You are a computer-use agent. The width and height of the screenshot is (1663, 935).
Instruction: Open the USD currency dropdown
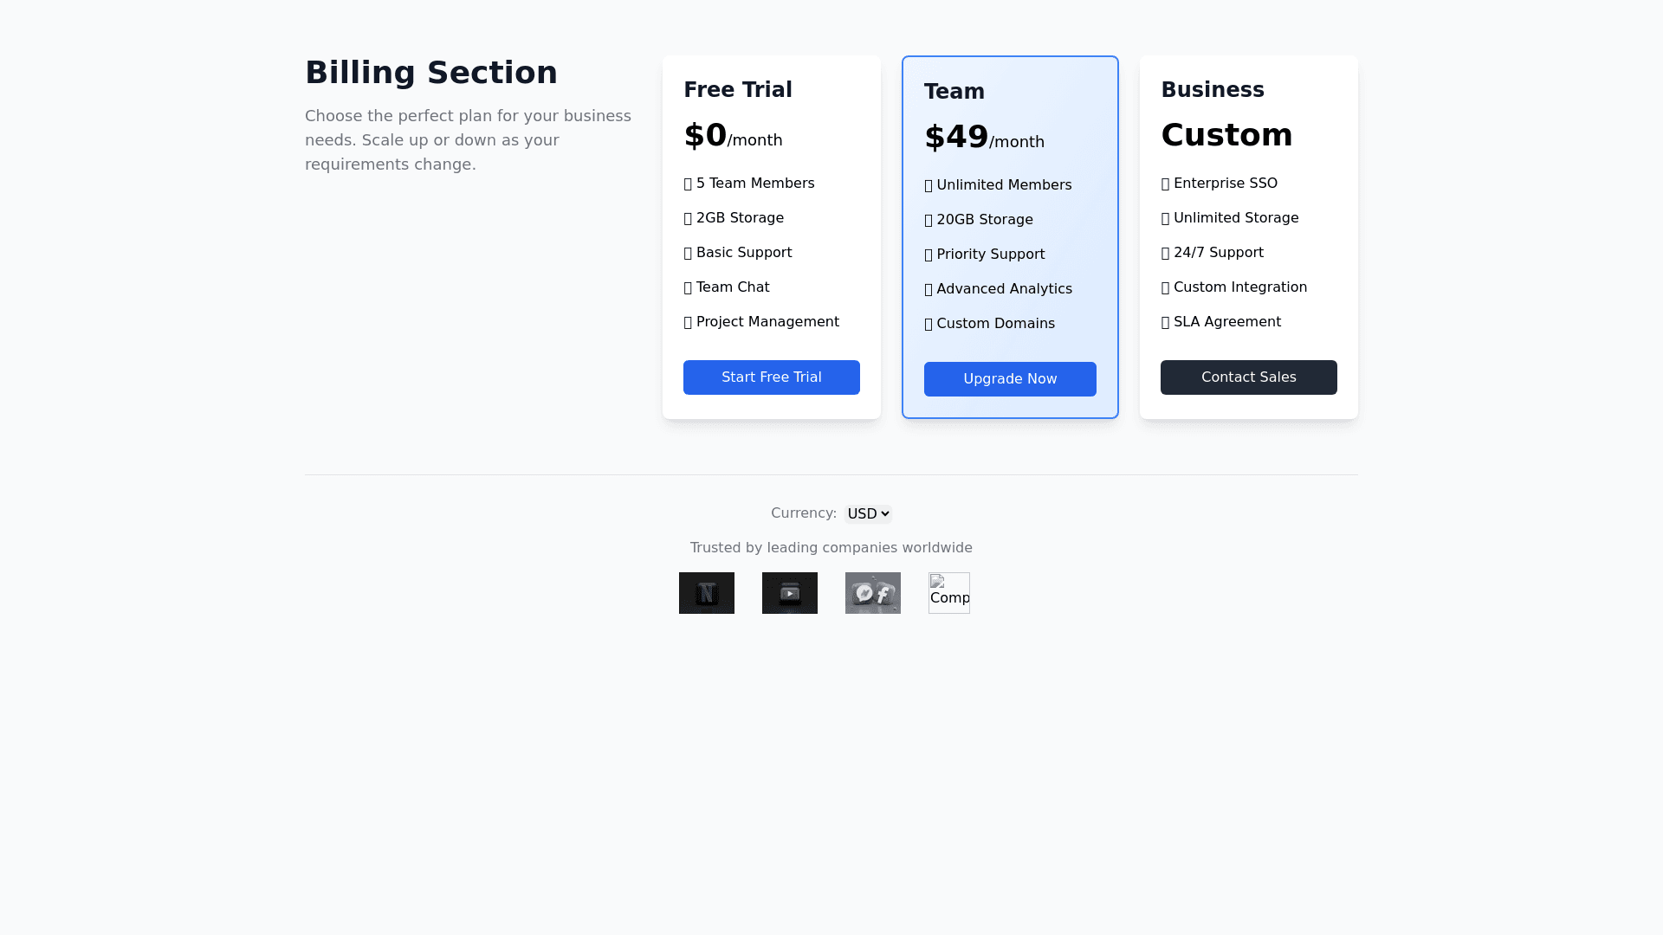point(868,513)
